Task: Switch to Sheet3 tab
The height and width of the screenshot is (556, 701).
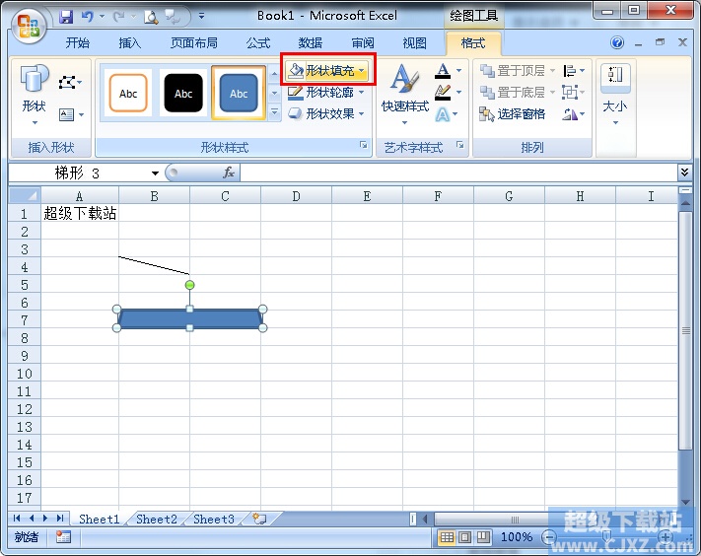Action: click(x=214, y=519)
